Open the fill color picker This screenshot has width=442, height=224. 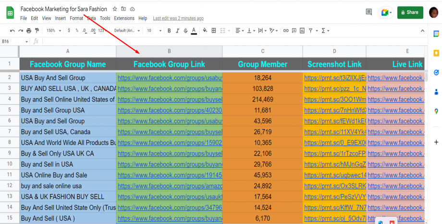(x=205, y=31)
